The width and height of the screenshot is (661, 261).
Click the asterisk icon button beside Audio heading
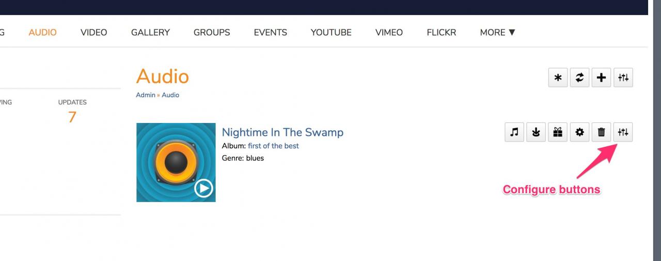click(558, 78)
